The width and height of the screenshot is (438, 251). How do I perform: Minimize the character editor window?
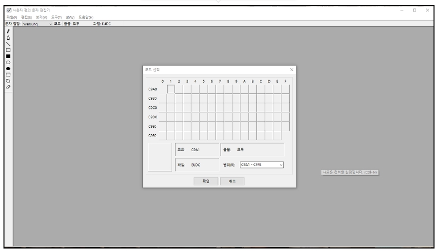[x=402, y=10]
